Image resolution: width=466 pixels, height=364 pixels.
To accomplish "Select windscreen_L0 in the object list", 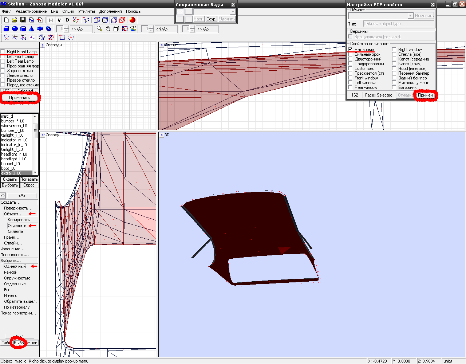I will (14, 126).
